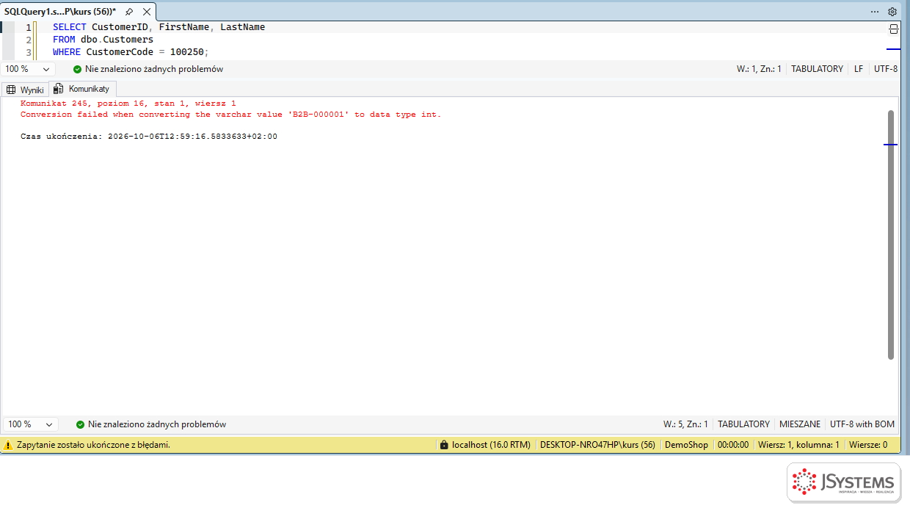The image size is (910, 508).
Task: Click the 'Komunikat 245, poziom 16' error line
Action: 128,104
